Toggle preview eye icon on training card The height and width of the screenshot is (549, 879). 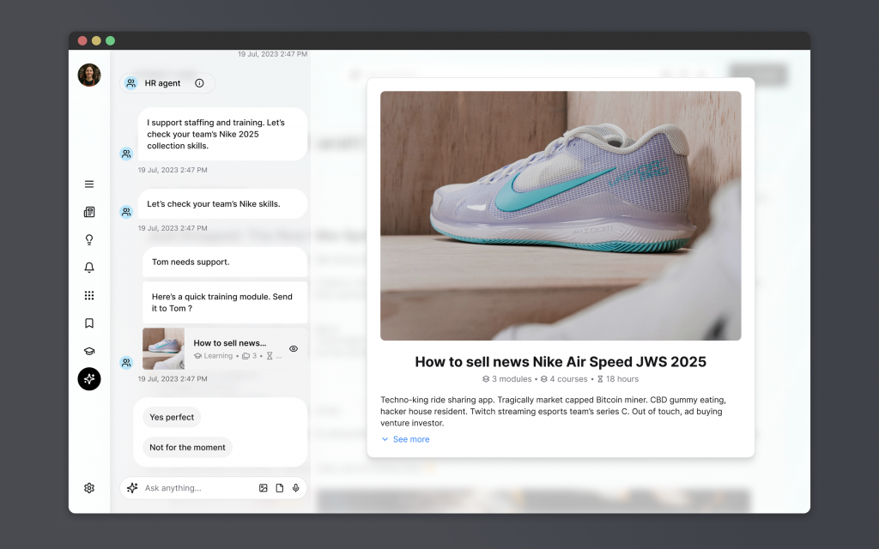294,349
